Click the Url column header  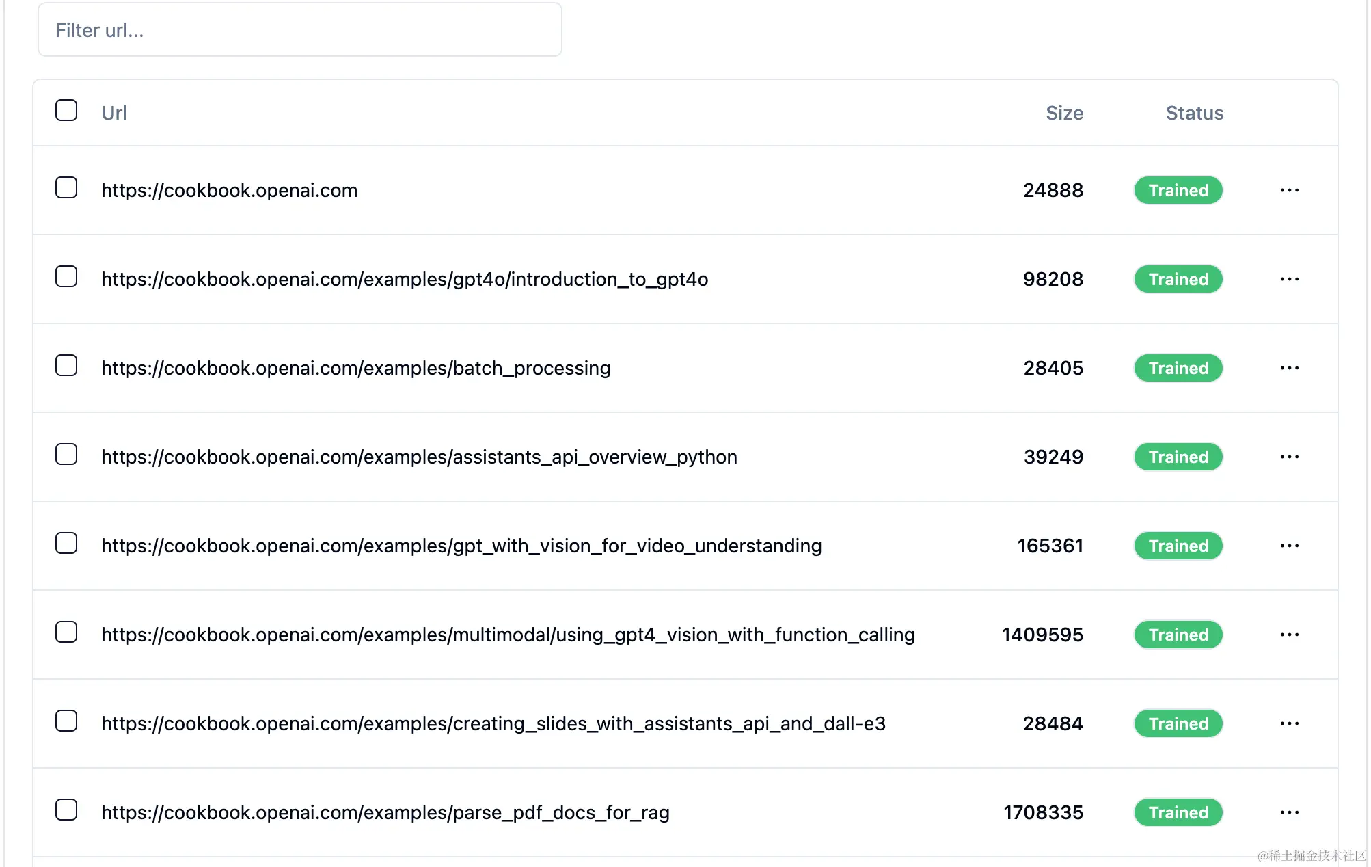[114, 113]
